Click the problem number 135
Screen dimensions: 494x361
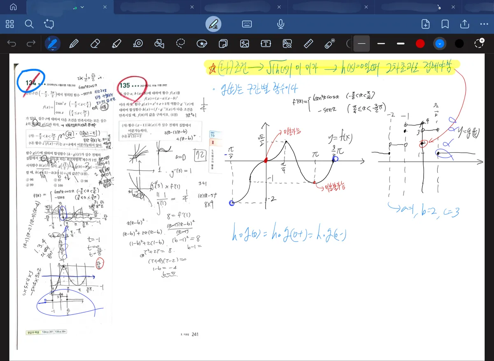coord(125,86)
